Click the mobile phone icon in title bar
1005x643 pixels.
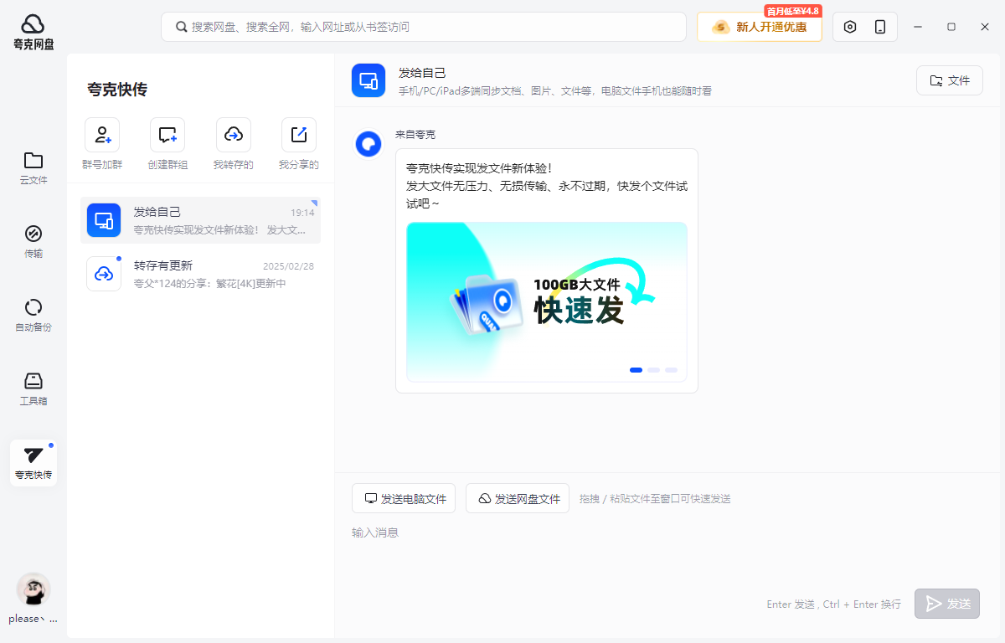point(880,27)
